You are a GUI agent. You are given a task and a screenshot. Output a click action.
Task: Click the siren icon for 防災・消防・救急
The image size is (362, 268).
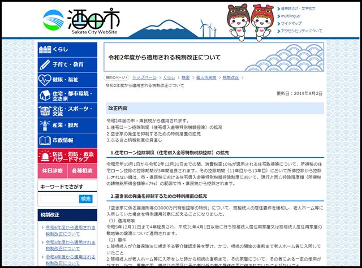45,156
